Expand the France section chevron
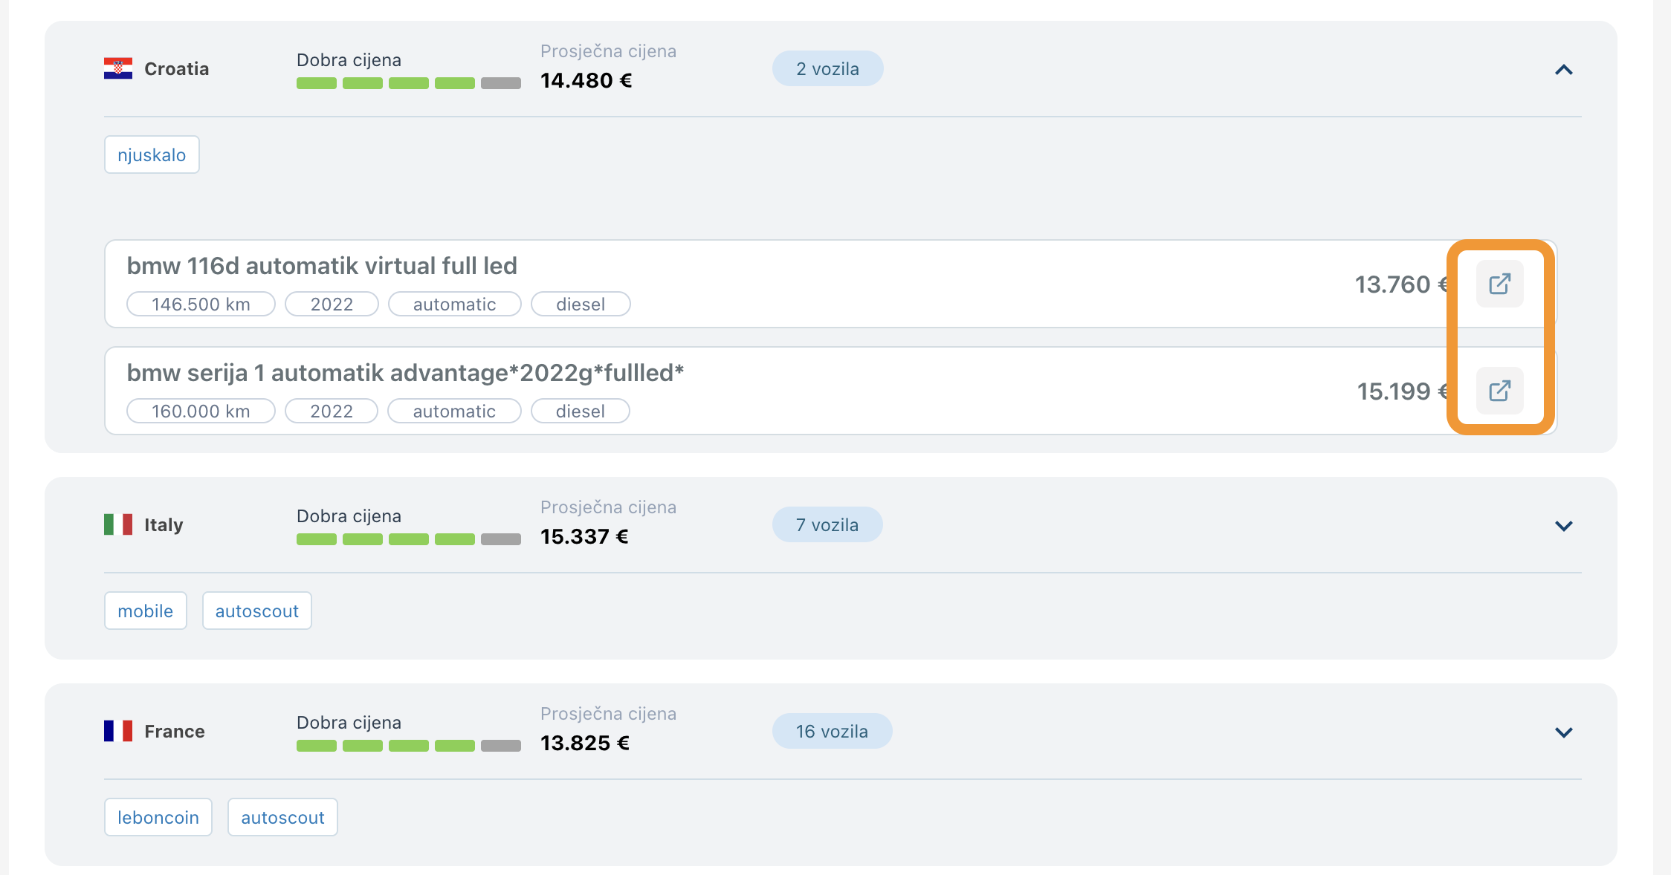This screenshot has width=1671, height=875. 1564,732
